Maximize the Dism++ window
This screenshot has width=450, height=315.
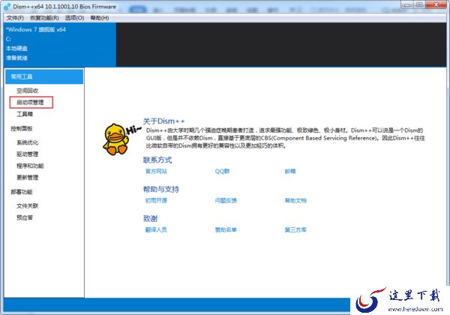point(419,4)
